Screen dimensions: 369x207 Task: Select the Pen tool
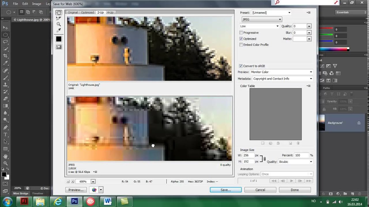[x=5, y=127]
